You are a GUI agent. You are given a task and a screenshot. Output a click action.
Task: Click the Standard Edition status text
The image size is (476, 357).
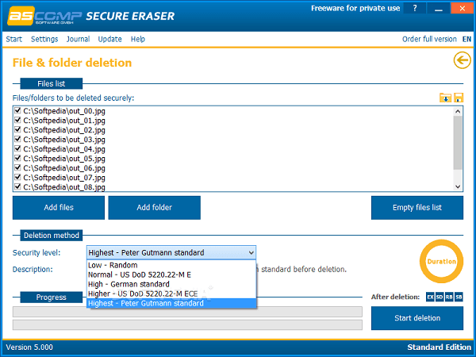click(x=439, y=347)
